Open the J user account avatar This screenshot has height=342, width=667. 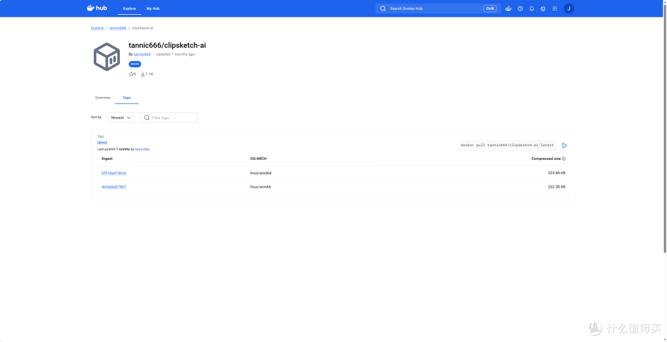click(x=569, y=9)
